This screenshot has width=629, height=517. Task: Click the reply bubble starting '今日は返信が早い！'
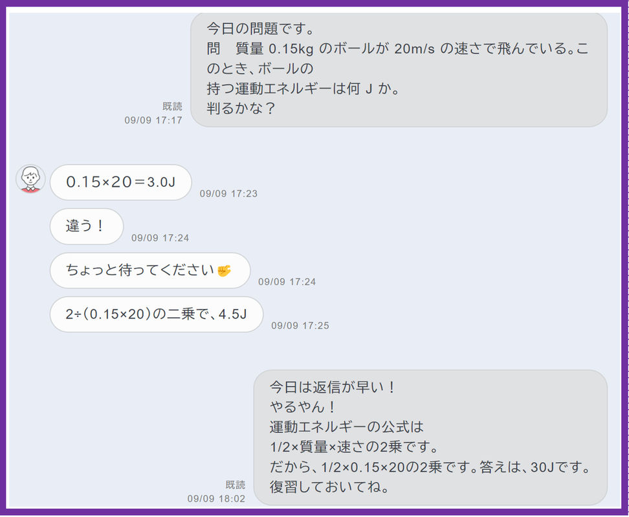[x=430, y=438]
